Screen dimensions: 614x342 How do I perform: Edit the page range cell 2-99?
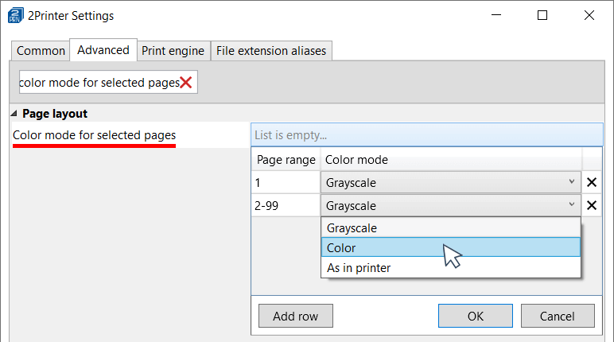tap(286, 206)
